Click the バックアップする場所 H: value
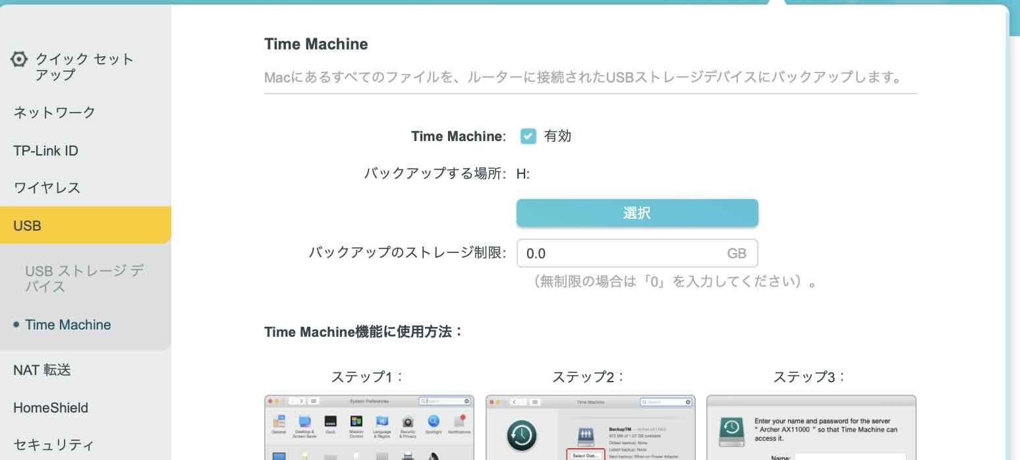This screenshot has width=1020, height=460. tap(523, 174)
